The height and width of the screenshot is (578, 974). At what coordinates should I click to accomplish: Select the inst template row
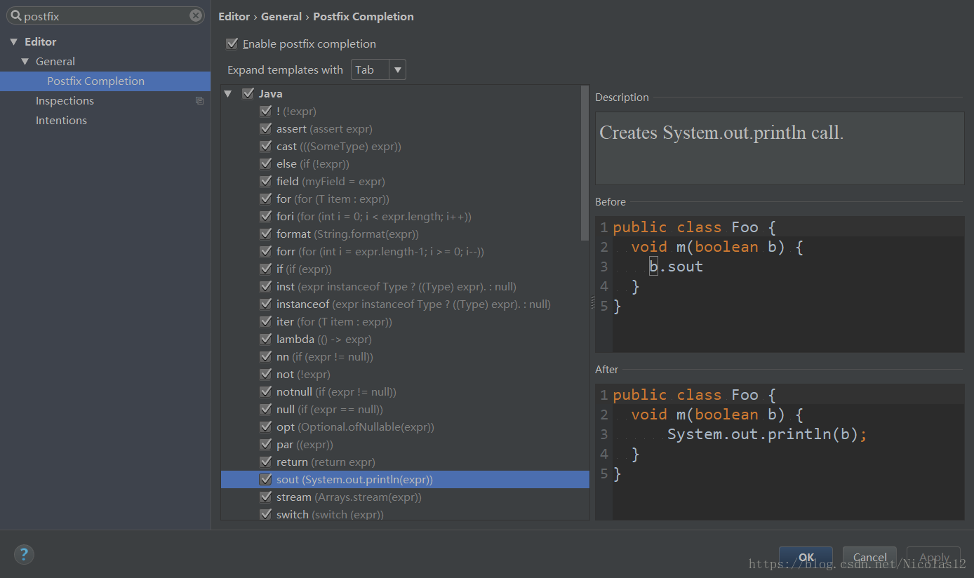tap(405, 286)
